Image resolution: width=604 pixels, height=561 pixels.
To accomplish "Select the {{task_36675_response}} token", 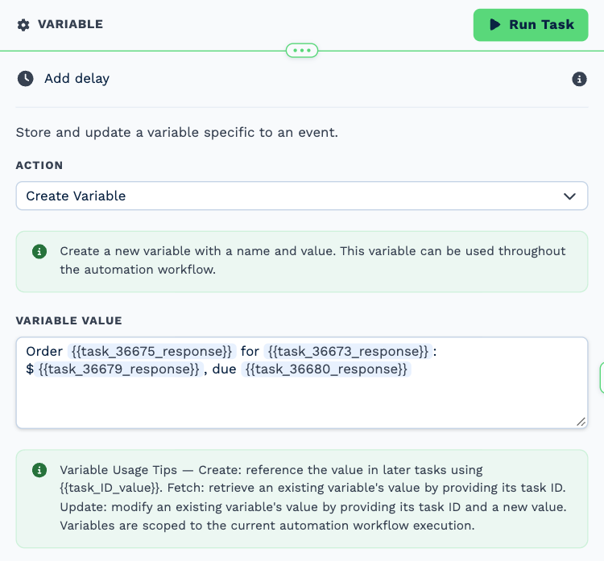I will pyautogui.click(x=151, y=351).
